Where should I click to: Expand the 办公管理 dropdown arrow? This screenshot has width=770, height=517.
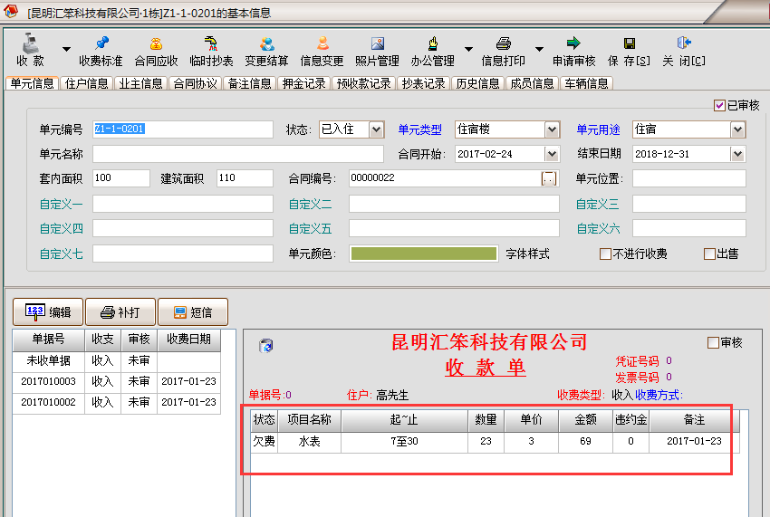pyautogui.click(x=469, y=49)
